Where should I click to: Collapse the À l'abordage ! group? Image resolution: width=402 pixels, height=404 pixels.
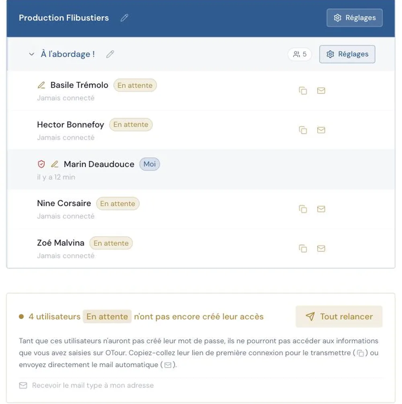pyautogui.click(x=31, y=54)
